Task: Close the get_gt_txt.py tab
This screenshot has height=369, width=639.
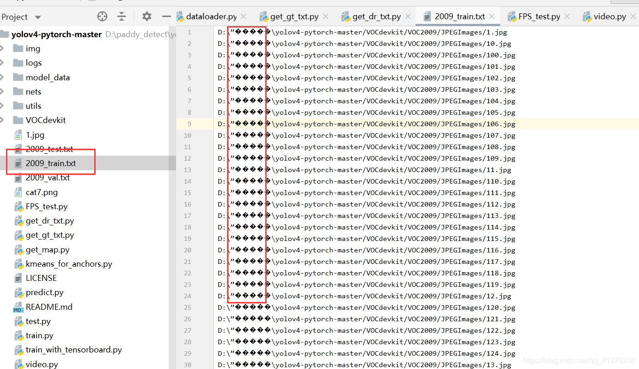Action: coord(325,17)
